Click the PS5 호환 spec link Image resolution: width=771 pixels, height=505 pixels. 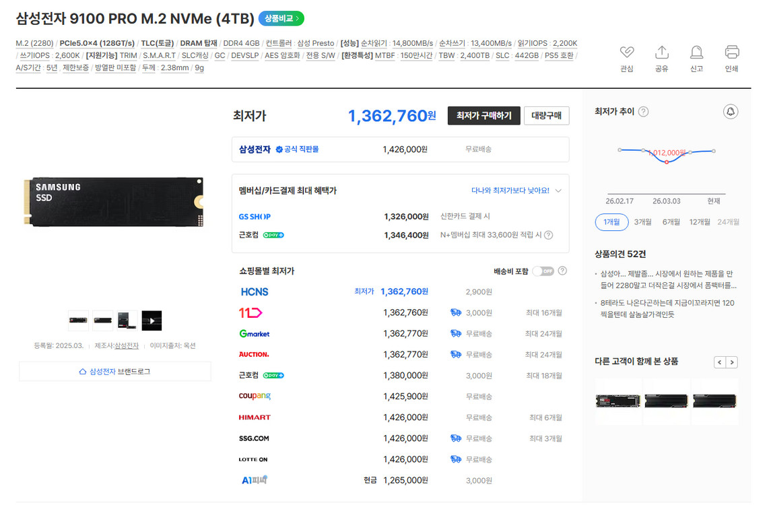559,56
